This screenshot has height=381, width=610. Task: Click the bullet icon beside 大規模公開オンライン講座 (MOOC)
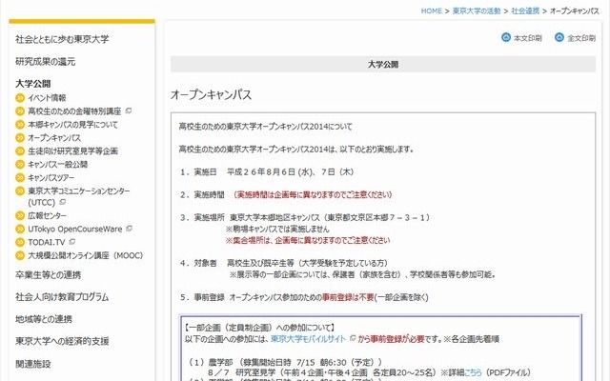20,255
